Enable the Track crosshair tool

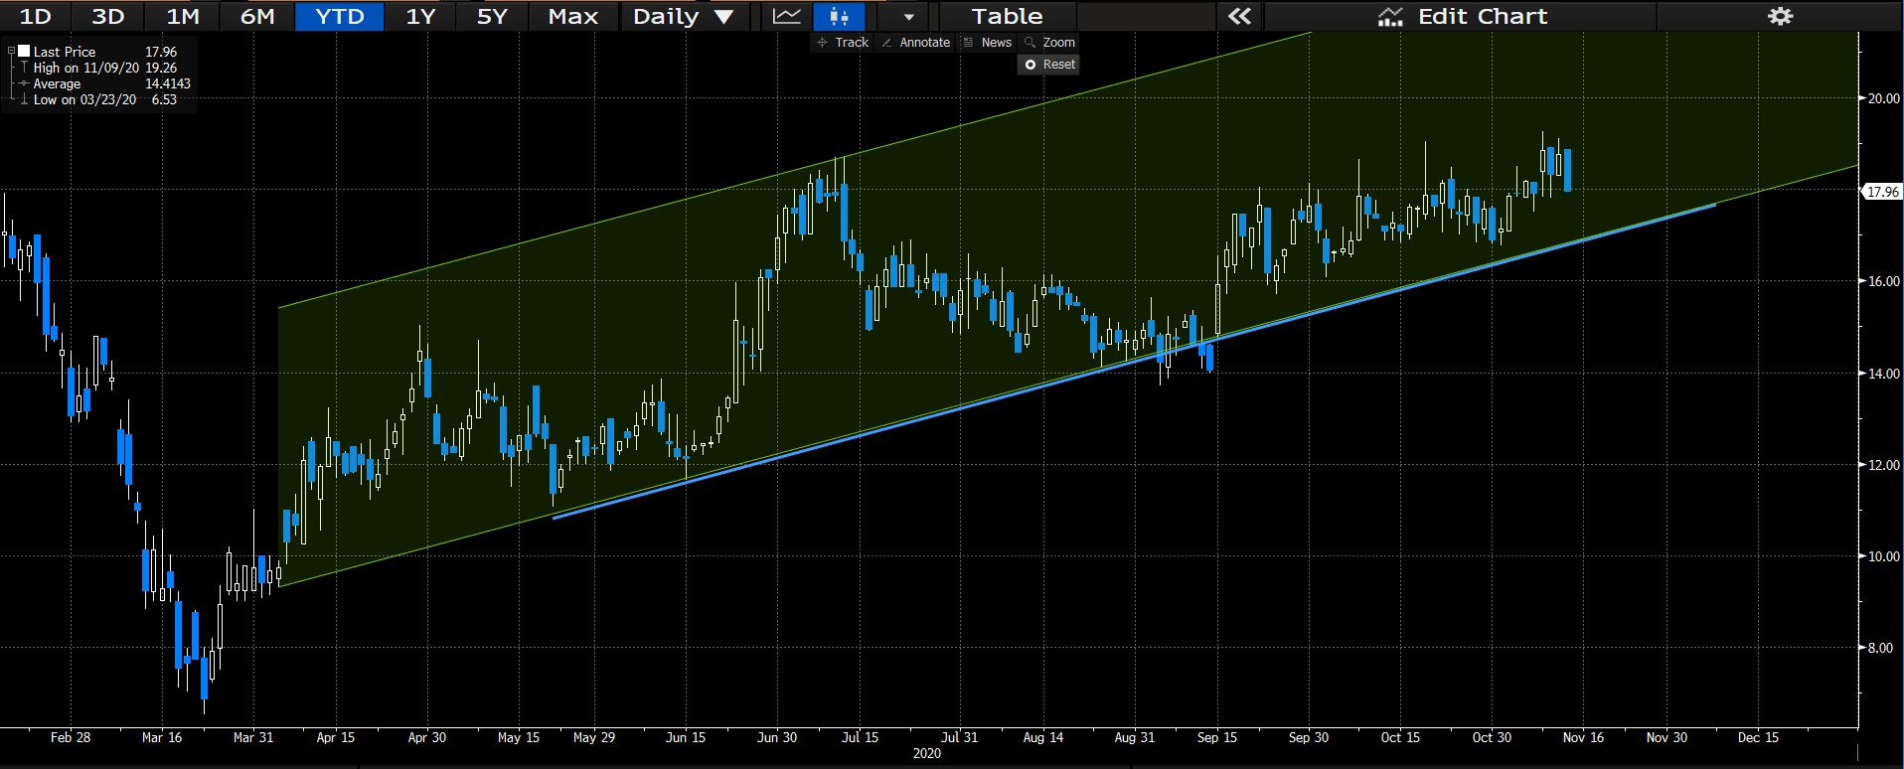point(843,42)
